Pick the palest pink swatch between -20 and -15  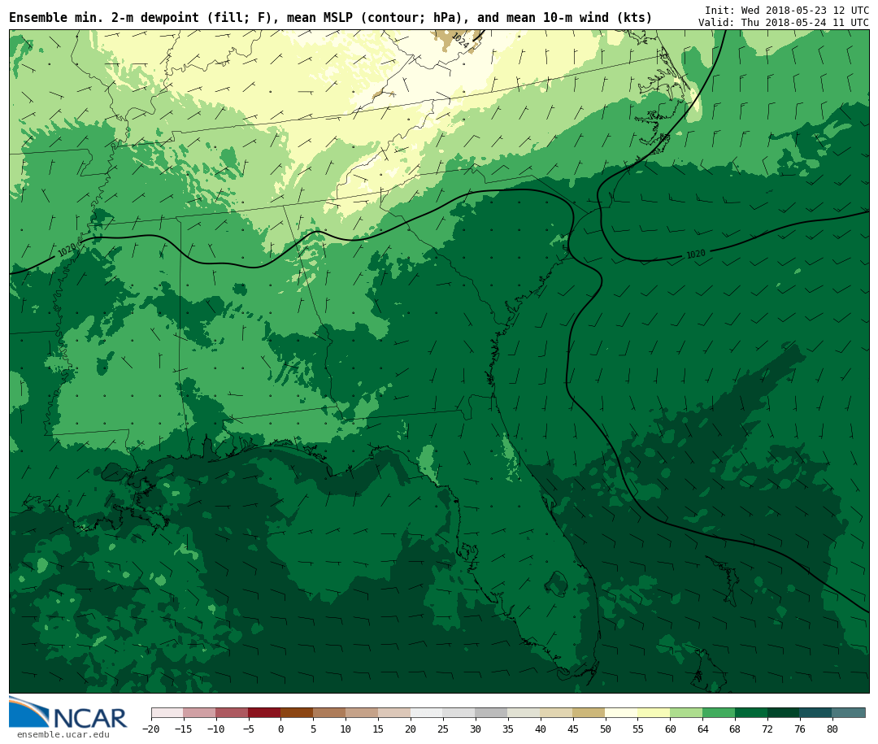[x=167, y=713]
